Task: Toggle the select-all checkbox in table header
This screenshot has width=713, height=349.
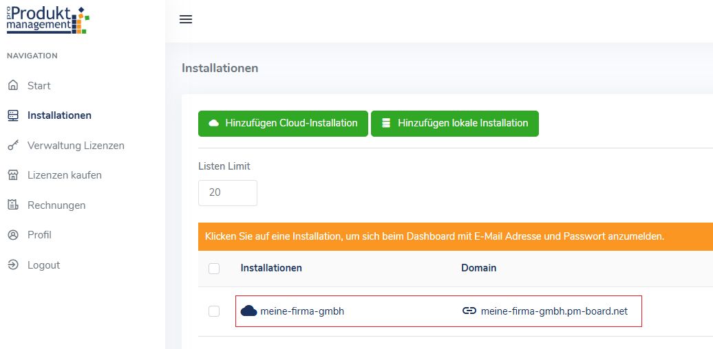Action: point(214,269)
